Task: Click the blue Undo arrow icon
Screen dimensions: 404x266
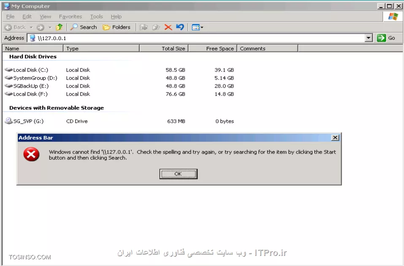Action: click(180, 27)
